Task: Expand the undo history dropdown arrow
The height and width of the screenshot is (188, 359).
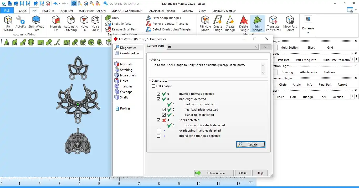Action: click(59, 4)
